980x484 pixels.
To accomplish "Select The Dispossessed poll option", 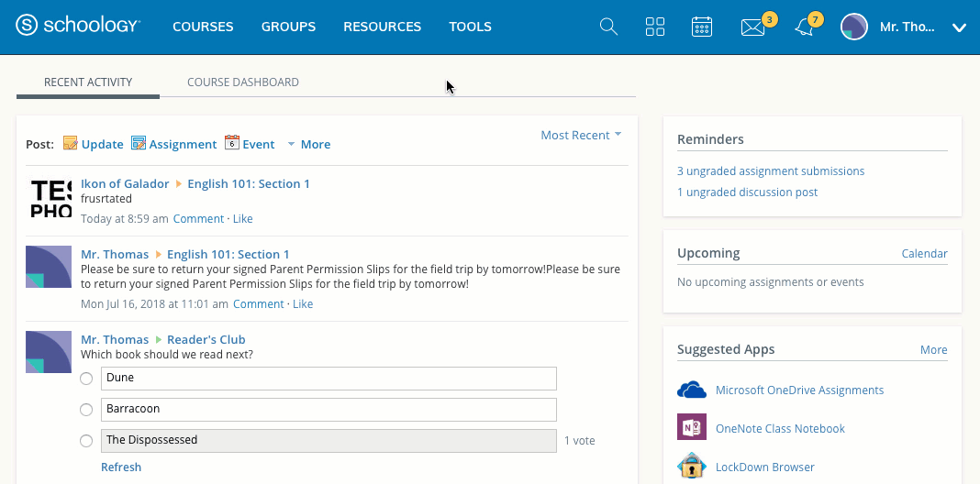I will click(86, 441).
